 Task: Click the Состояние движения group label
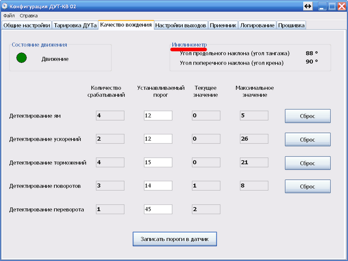[39, 45]
